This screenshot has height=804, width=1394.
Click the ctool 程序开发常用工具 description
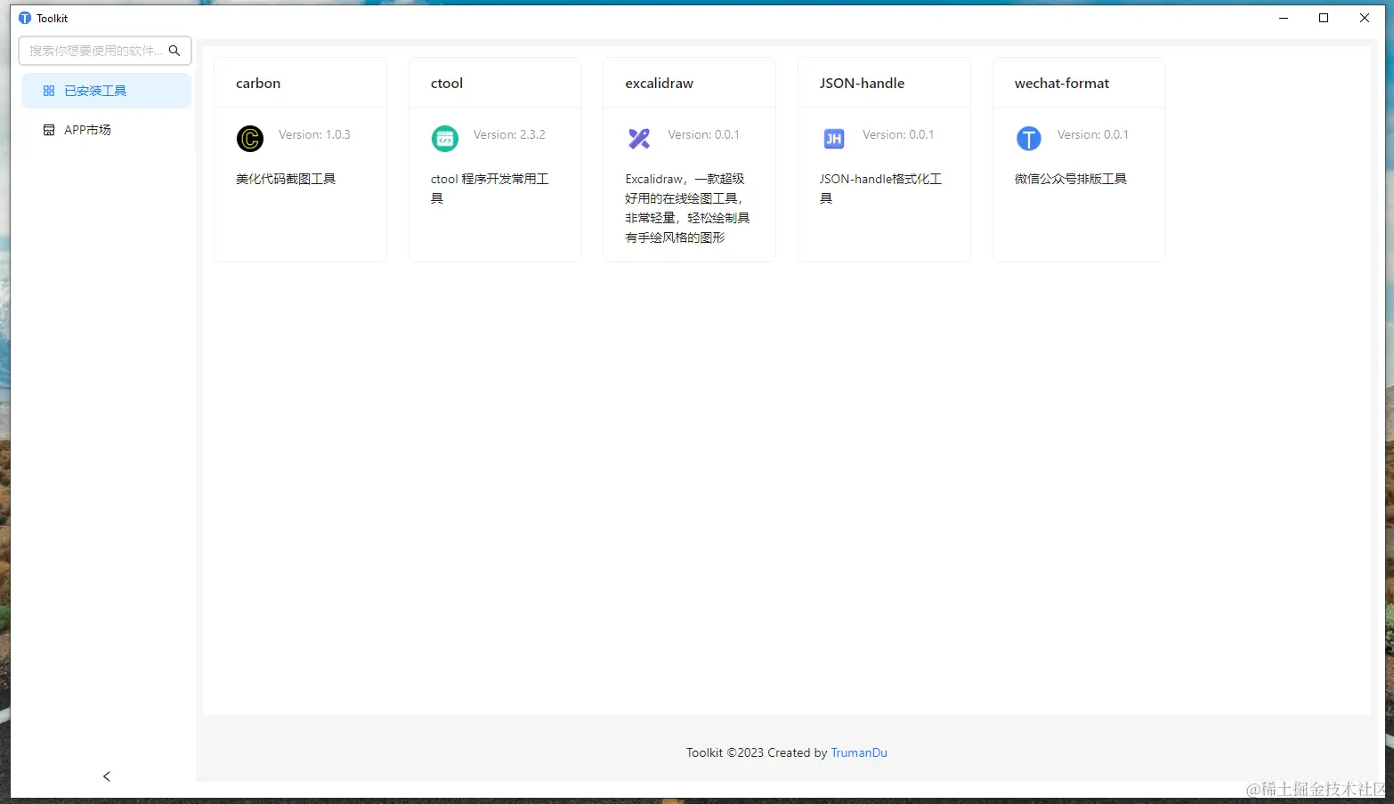click(x=490, y=189)
